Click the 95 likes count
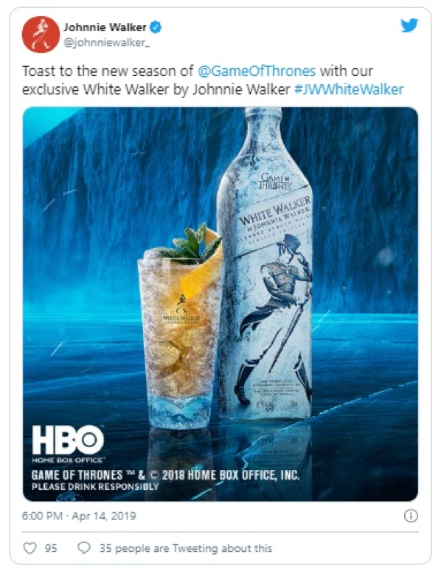The height and width of the screenshot is (574, 441). click(x=51, y=548)
